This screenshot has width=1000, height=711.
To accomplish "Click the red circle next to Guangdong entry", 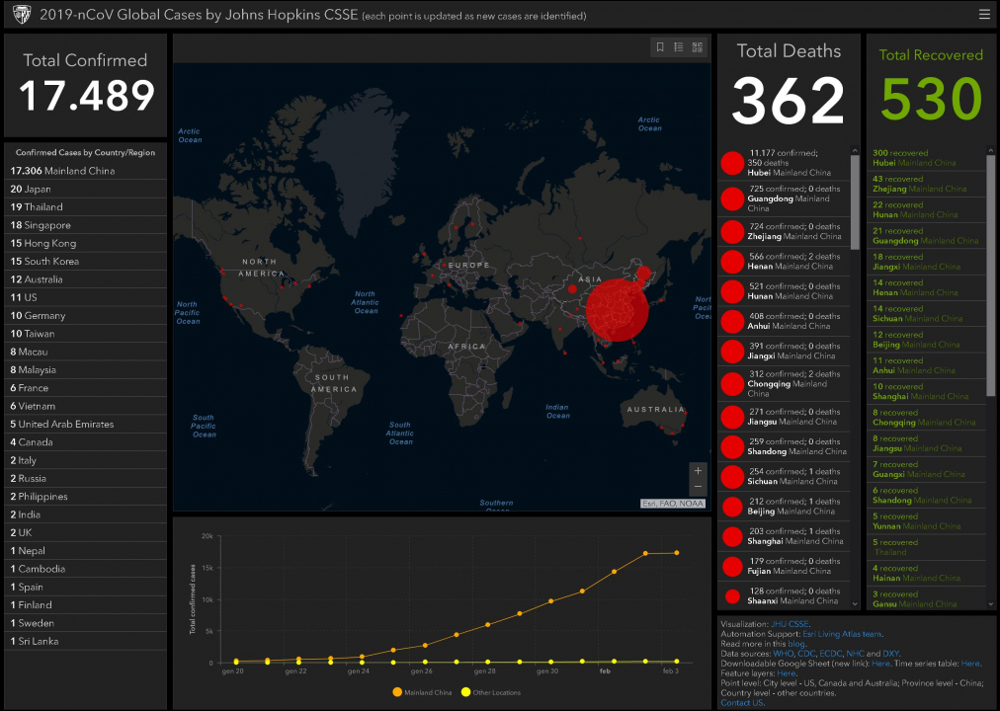I will pyautogui.click(x=733, y=198).
